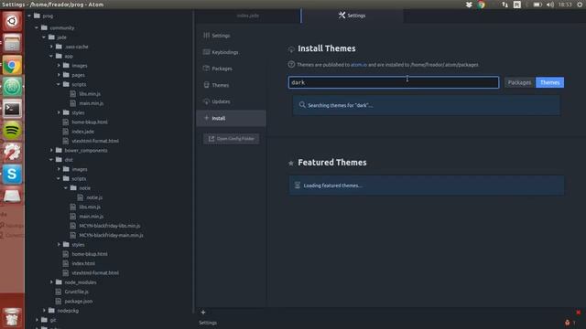586x329 pixels.
Task: Open index.jade file in tree
Action: pyautogui.click(x=82, y=132)
